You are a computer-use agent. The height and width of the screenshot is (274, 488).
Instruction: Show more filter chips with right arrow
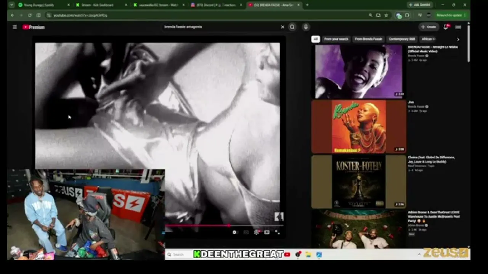458,39
